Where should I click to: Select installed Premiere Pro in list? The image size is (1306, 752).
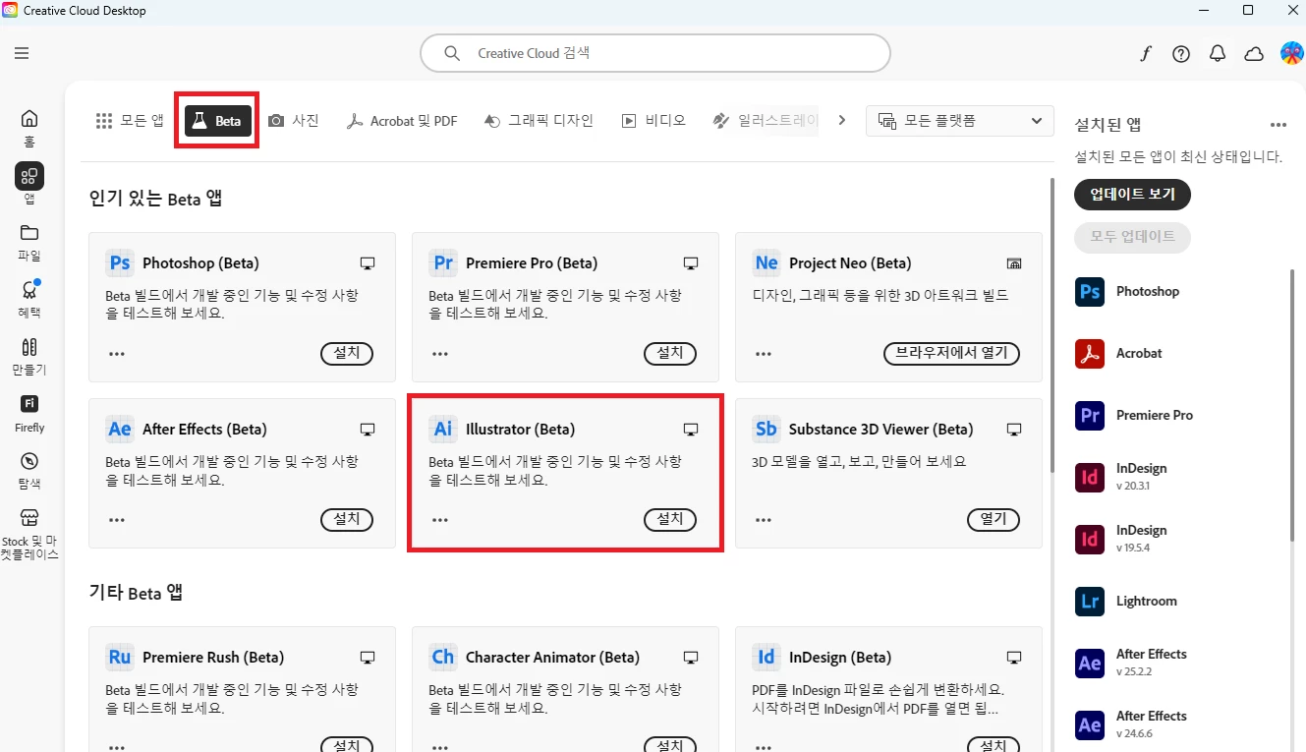pos(1134,415)
